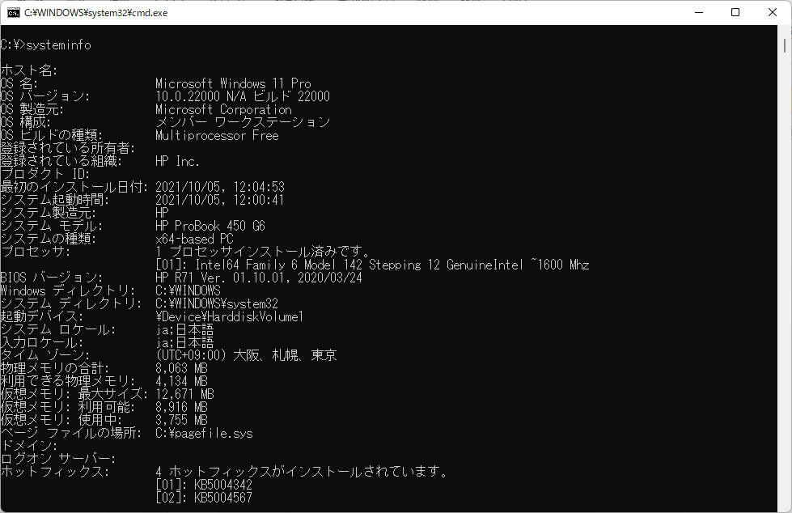This screenshot has width=792, height=513.
Task: Click the label システム製造元:
Action: tap(49, 213)
